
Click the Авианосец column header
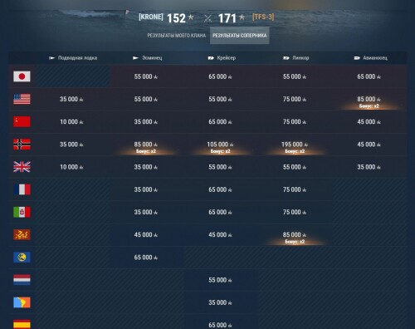coord(371,58)
